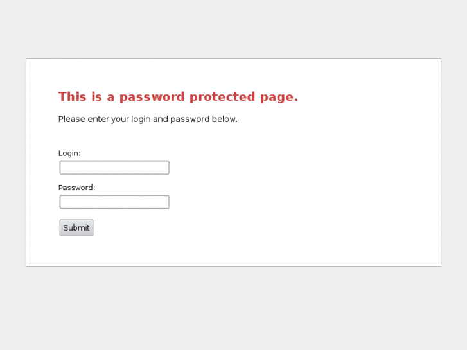Screen dimensions: 467x350
Task: Click the letter "a" in the red heading
Action: tap(110, 97)
